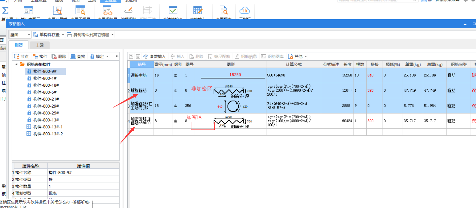Open the 锁定 dropdown arrow
Screen dimensions: 476x208
[107, 56]
